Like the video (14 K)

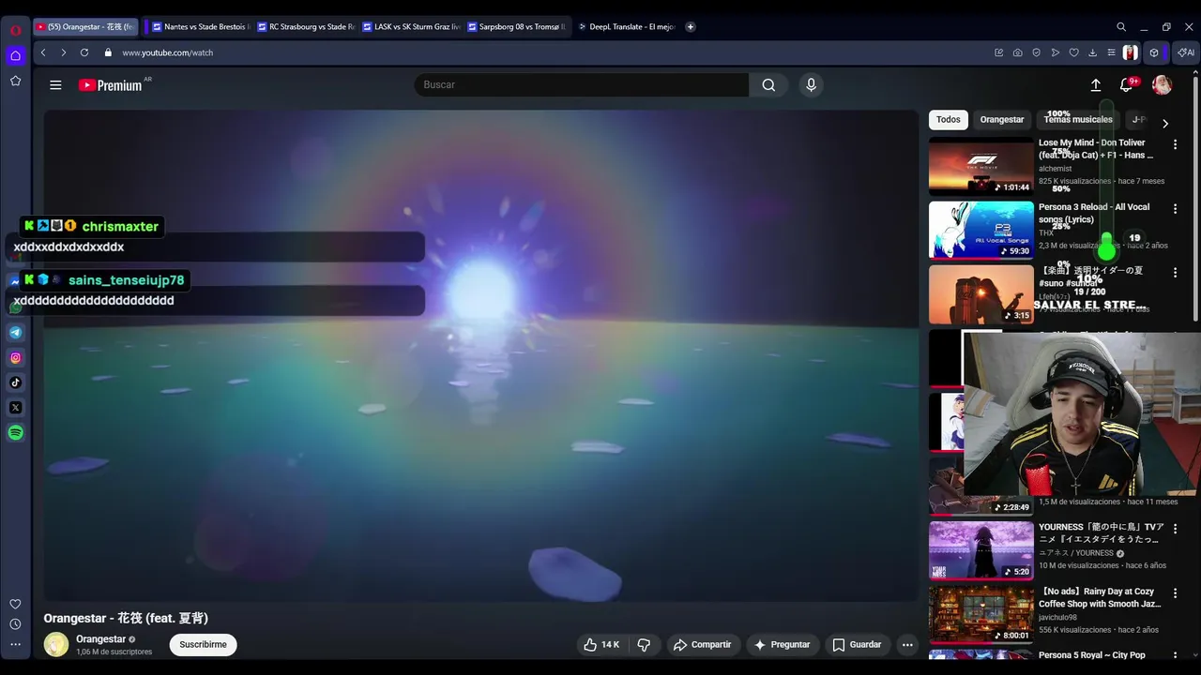pos(601,644)
